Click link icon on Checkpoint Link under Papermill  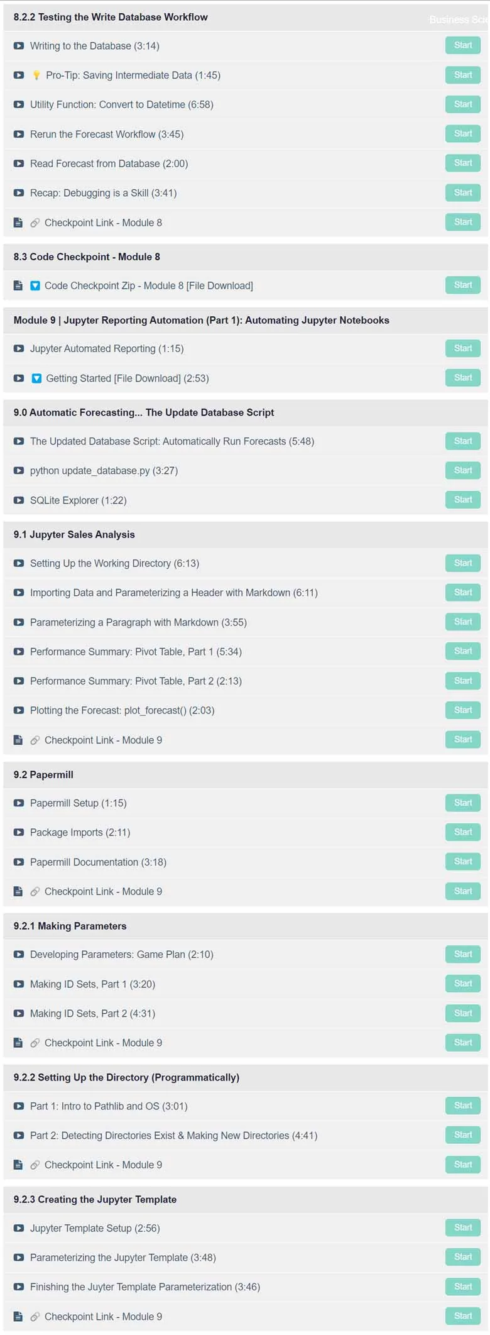pos(35,891)
